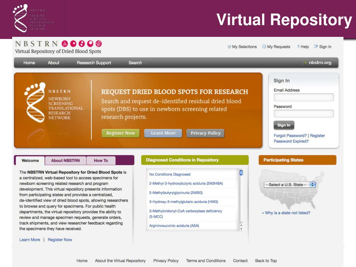Viewport: 356px width, 267px height.
Task: Focus the Email Address input field
Action: point(304,97)
